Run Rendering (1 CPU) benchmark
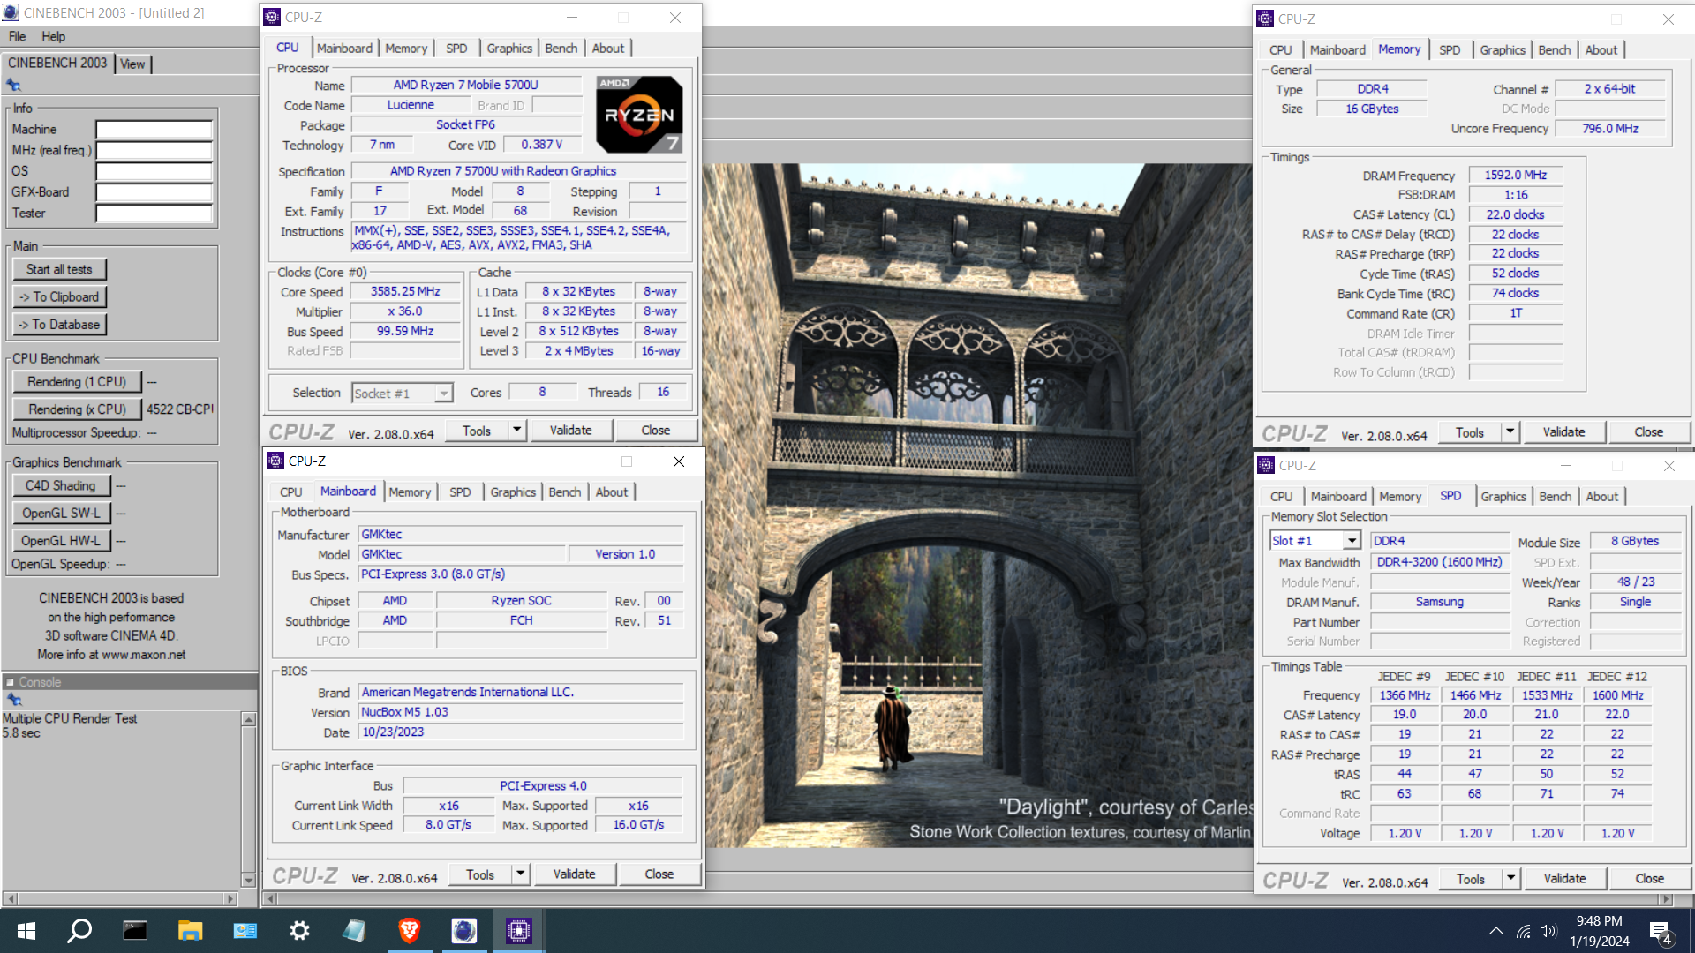 point(77,382)
